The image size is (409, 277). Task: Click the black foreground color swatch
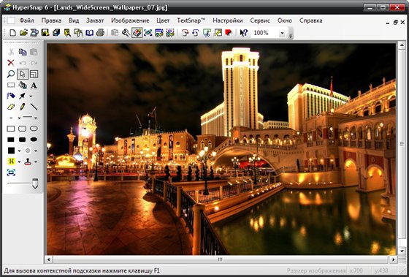pyautogui.click(x=11, y=151)
